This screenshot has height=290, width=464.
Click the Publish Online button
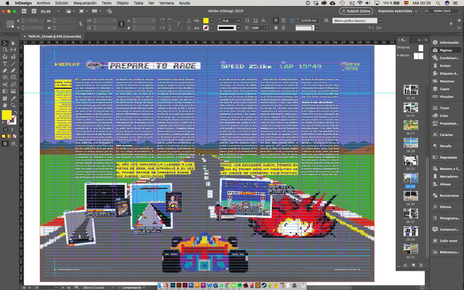click(356, 11)
